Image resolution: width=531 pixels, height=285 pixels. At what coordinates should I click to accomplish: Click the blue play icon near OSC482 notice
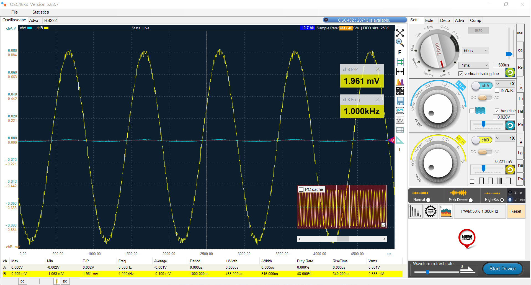[326, 20]
